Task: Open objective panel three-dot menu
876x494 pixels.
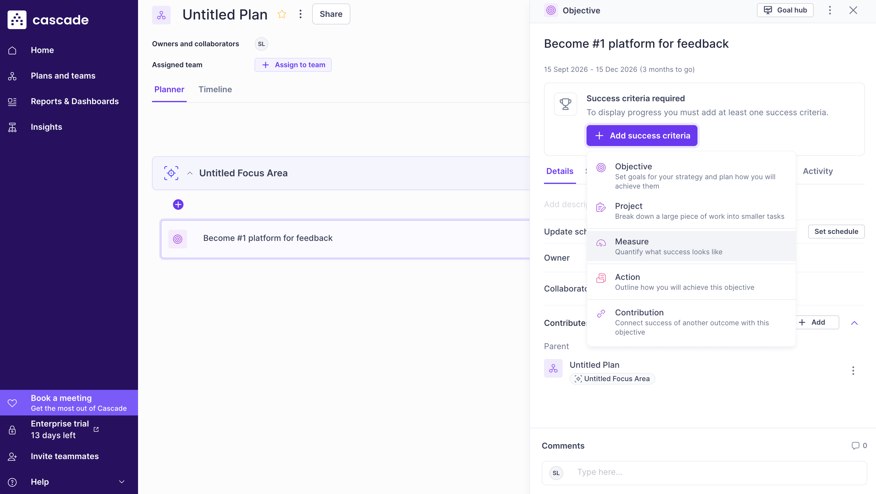Action: [x=830, y=10]
